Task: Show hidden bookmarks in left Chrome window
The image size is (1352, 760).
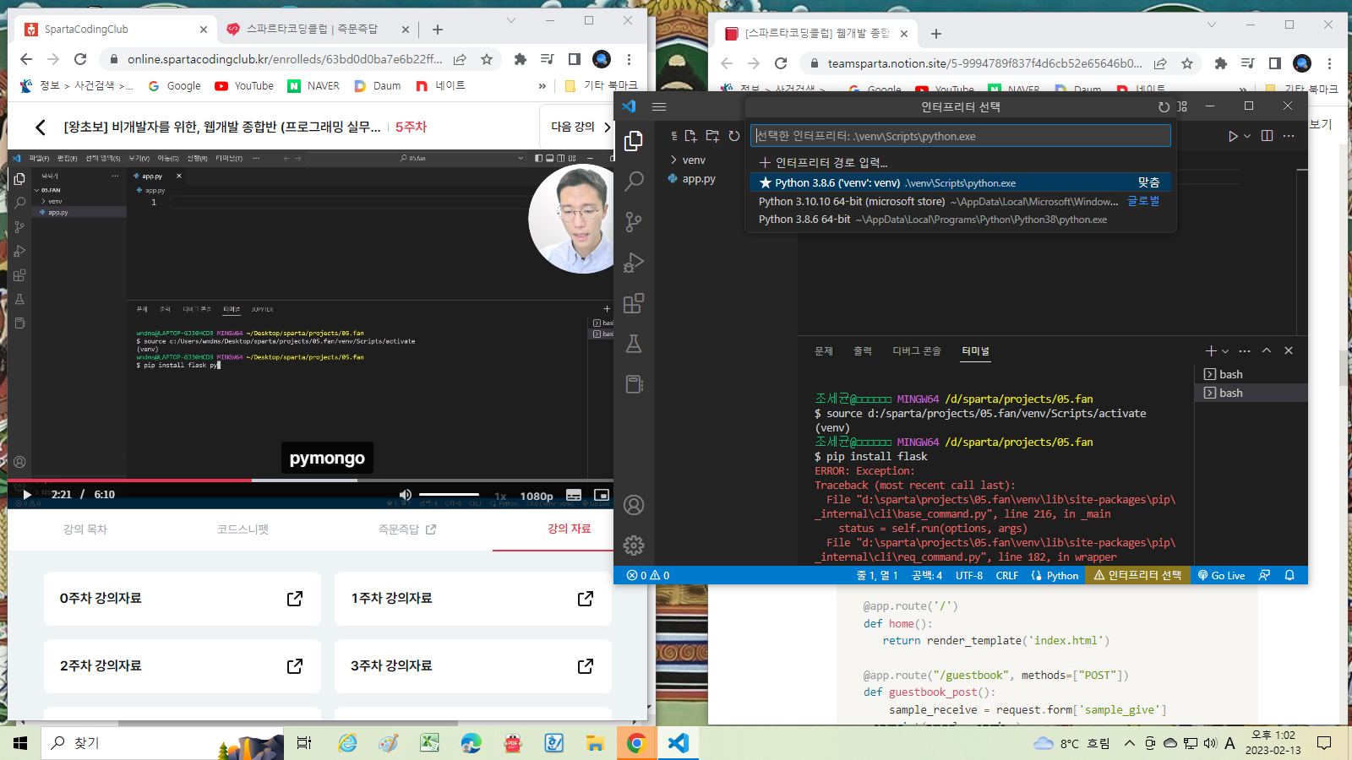Action: [x=542, y=85]
